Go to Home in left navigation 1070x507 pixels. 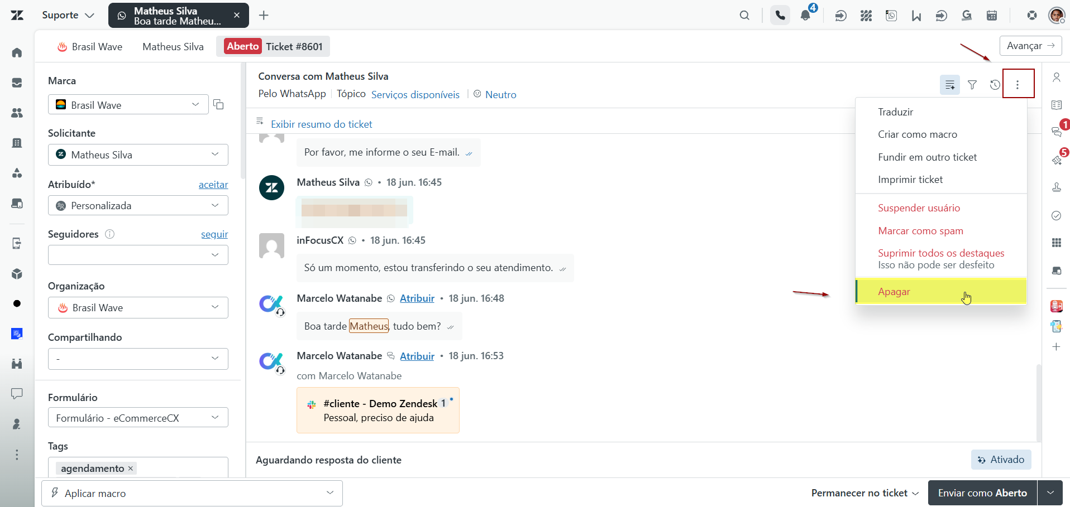pos(17,52)
